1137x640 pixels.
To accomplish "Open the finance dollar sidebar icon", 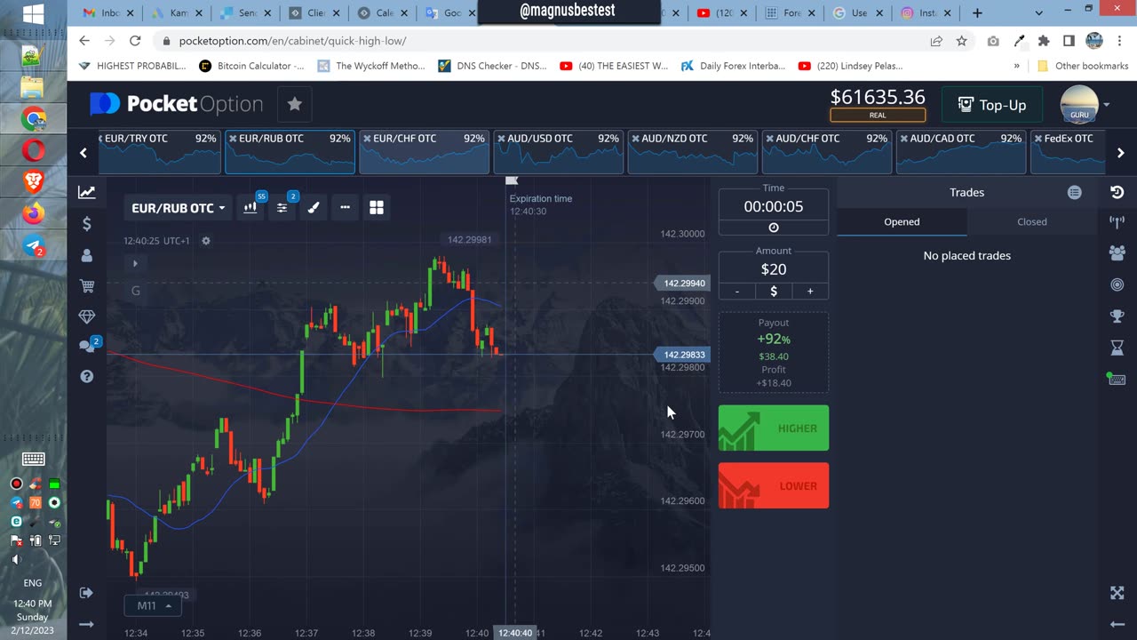I will [86, 224].
